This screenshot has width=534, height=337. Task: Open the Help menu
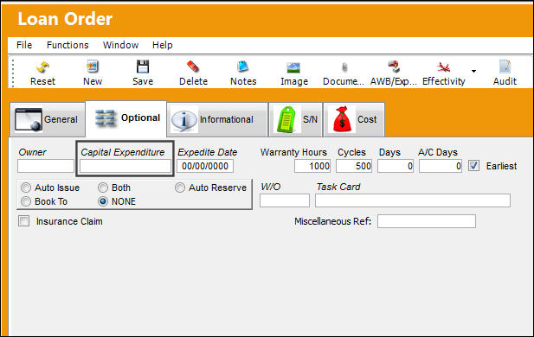tap(162, 45)
